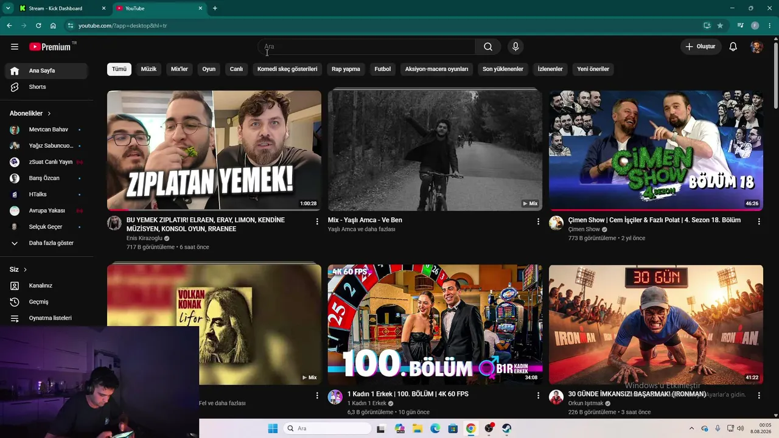Open File Explorer from the taskbar
Screen dimensions: 779x438
pos(417,428)
